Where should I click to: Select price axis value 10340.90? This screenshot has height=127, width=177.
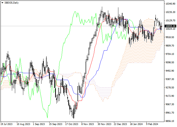click(x=170, y=4)
